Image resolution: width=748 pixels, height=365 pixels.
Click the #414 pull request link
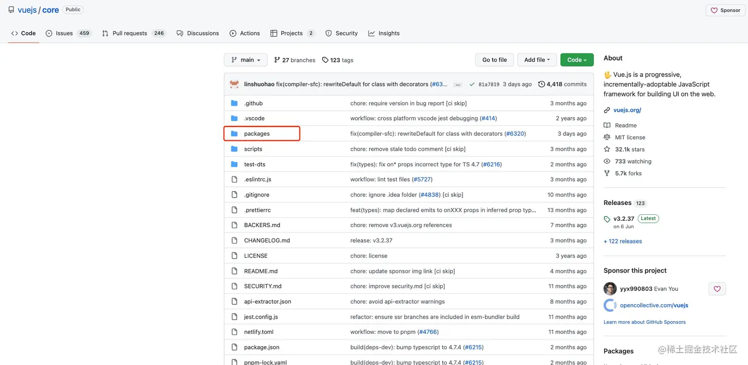coord(488,119)
